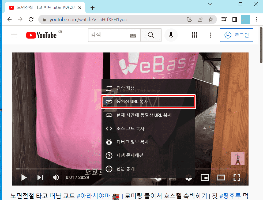
Task: Open the #탕후루 hashtag link
Action: 230,196
